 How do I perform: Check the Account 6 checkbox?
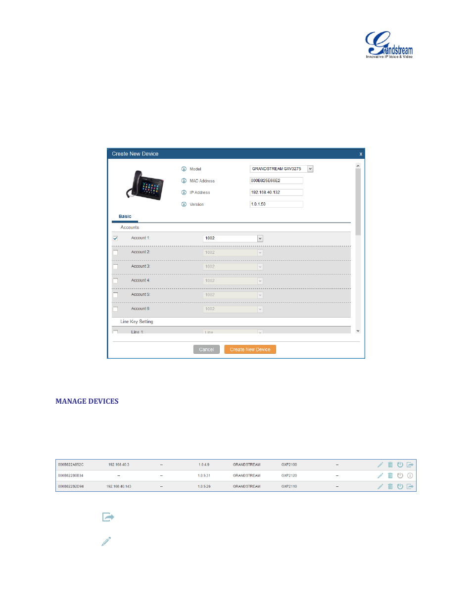point(115,309)
